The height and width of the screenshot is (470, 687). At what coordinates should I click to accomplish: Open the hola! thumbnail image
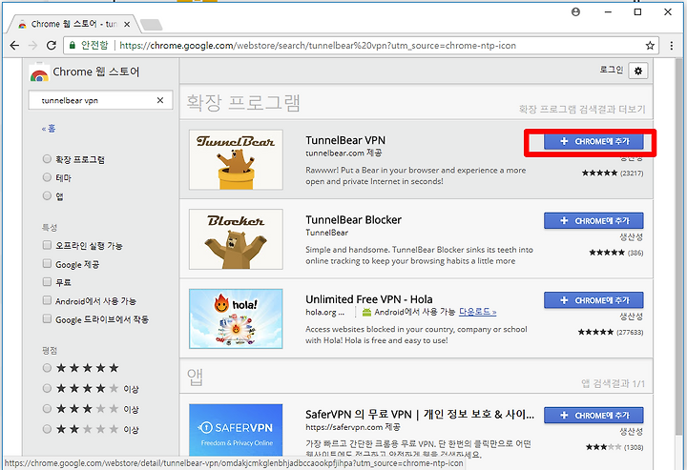[x=236, y=318]
